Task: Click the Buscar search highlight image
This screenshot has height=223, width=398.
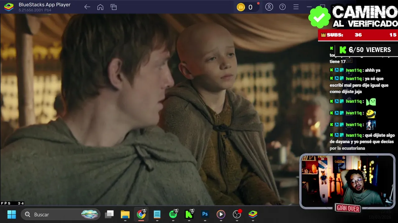Action: (90, 214)
